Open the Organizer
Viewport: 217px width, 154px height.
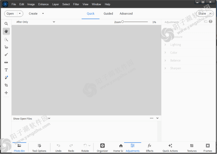[x=102, y=148]
